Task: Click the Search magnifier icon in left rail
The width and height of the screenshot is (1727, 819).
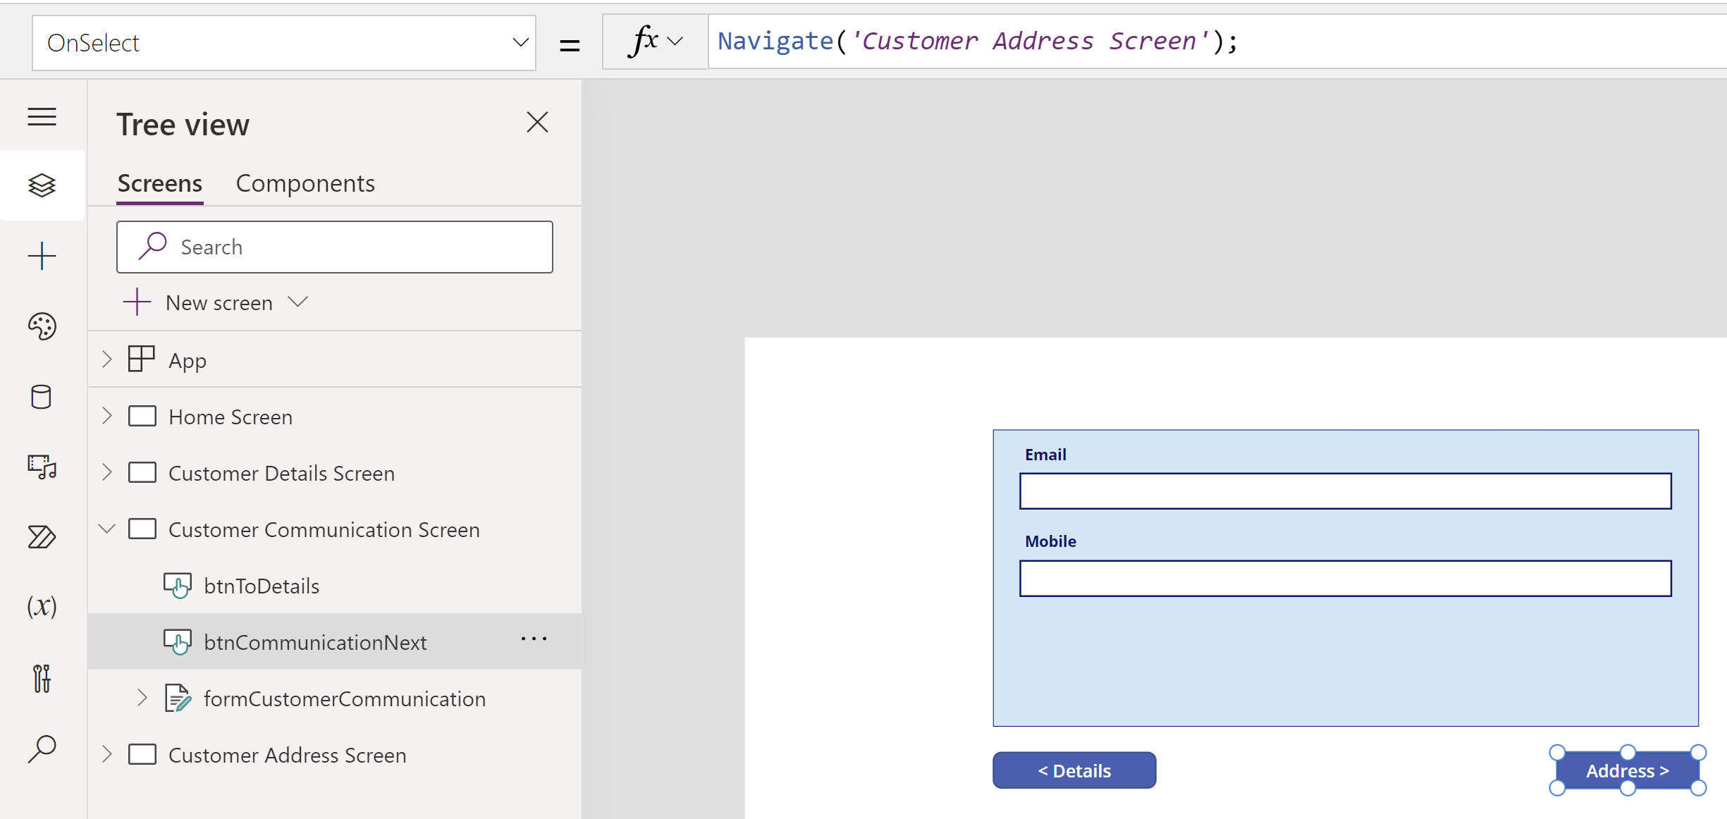Action: click(x=42, y=749)
